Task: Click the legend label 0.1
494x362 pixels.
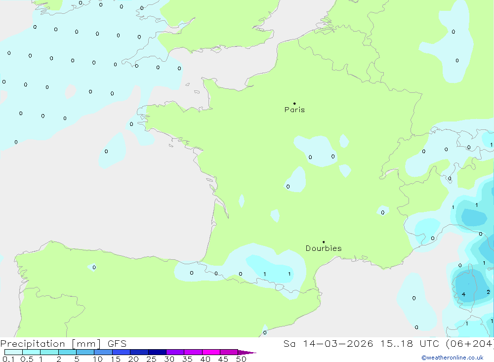Action: tap(8, 359)
